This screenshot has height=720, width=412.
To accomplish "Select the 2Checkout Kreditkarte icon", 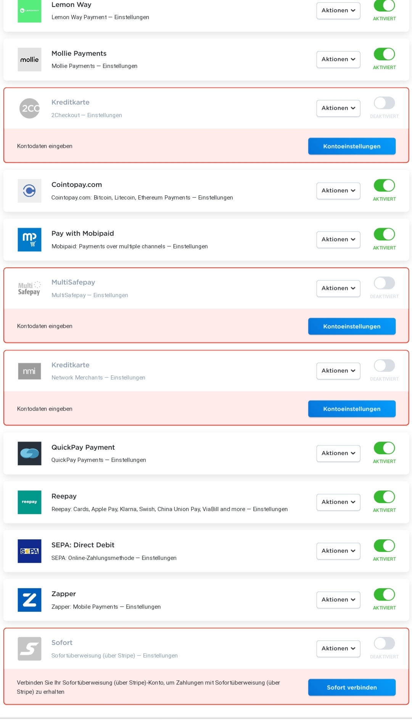I will pos(29,108).
